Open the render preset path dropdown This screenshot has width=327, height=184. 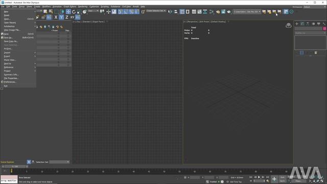[247, 12]
